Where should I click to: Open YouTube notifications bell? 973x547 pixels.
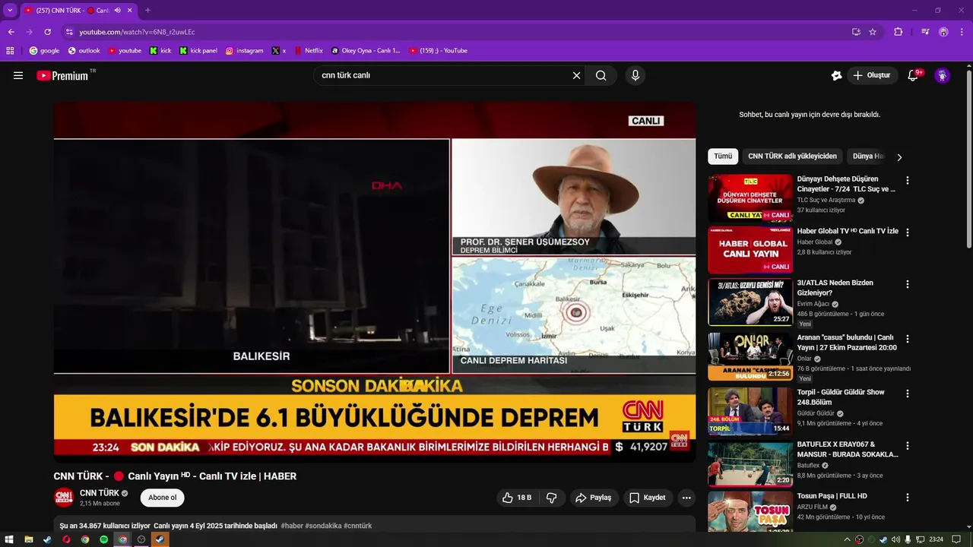pos(914,75)
